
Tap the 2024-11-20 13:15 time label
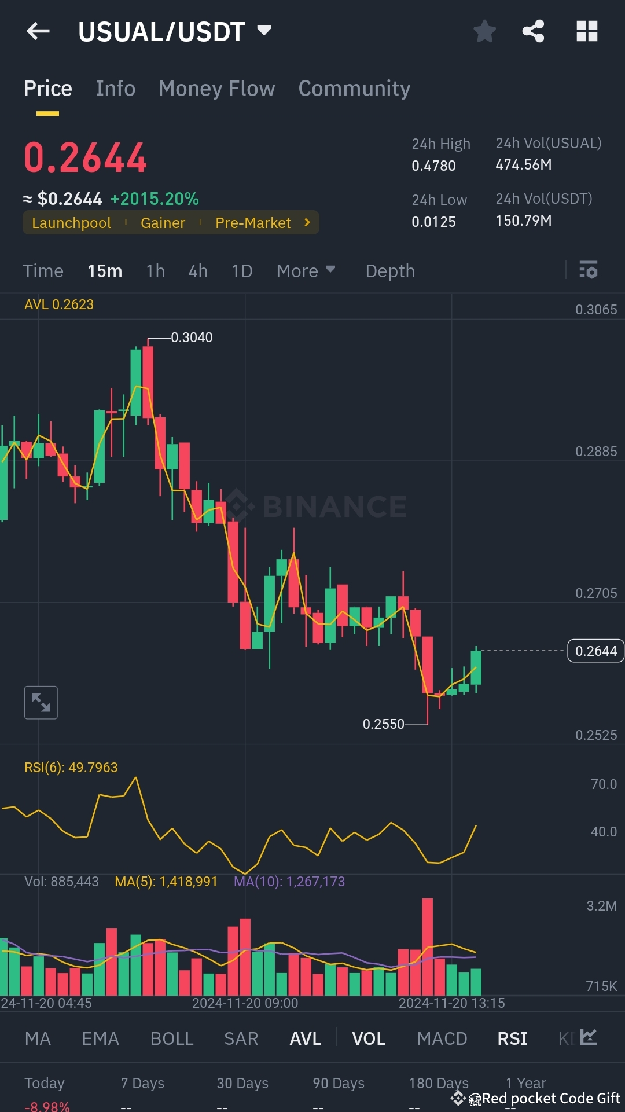[451, 1003]
